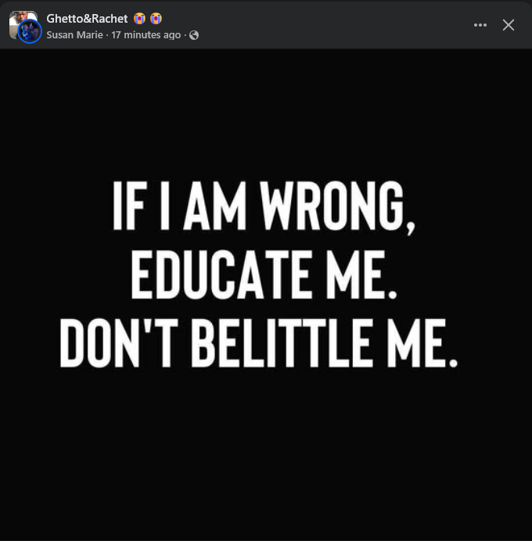
Task: Click the "DON'T BELITTLE ME." text line
Action: [x=259, y=342]
